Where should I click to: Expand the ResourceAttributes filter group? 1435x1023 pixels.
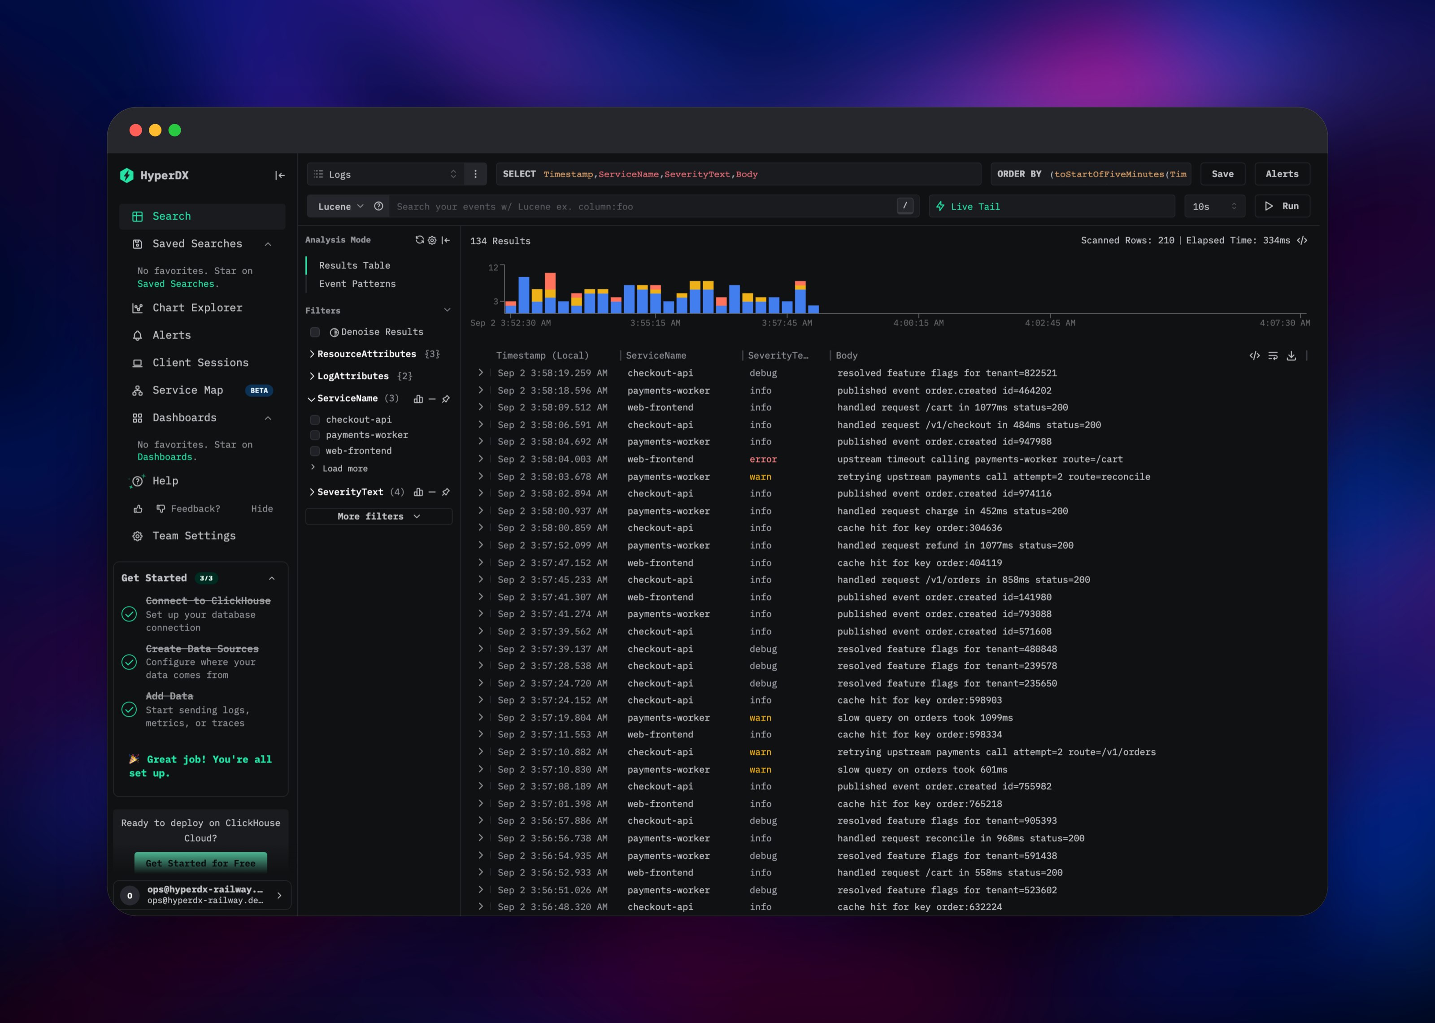point(312,354)
